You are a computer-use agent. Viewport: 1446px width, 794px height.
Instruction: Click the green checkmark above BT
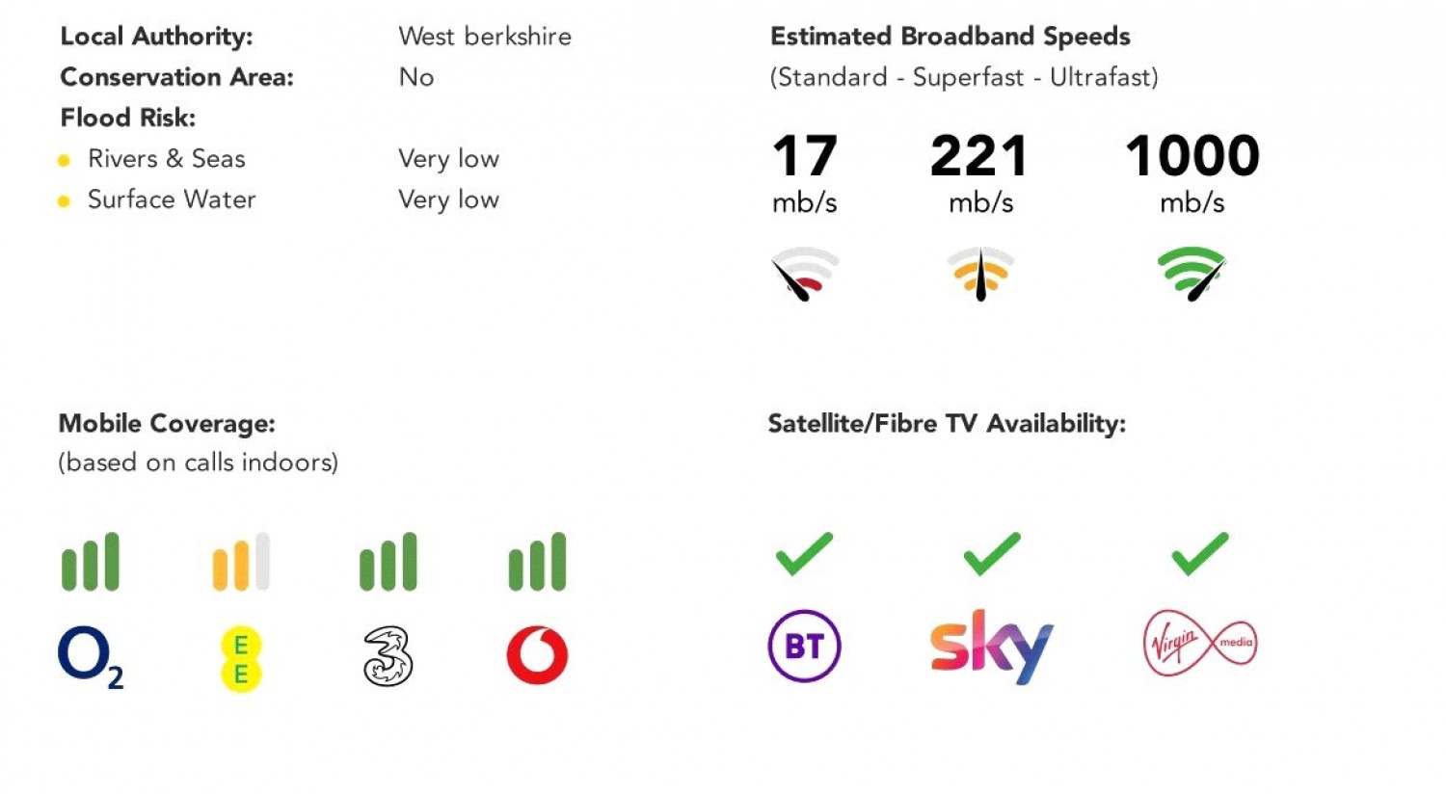[x=804, y=554]
